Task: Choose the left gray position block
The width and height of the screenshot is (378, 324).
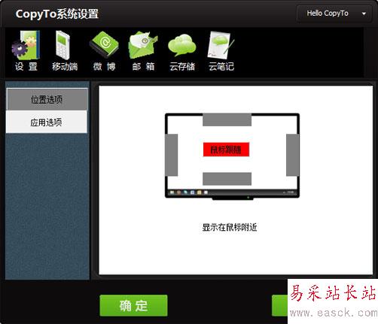Action: point(172,155)
